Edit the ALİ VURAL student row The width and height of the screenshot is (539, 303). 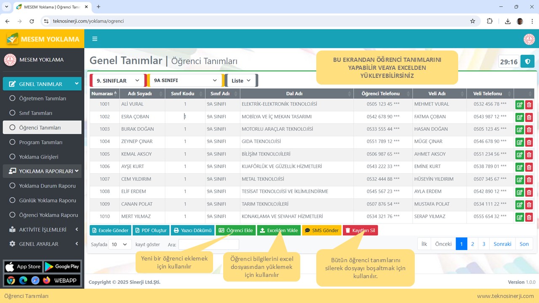[x=519, y=105]
